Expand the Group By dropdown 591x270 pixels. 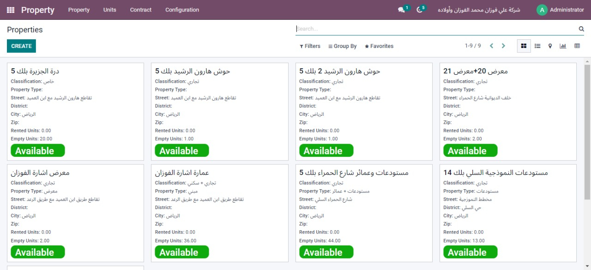(342, 46)
